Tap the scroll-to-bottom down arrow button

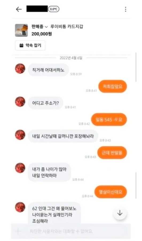(x=120, y=213)
